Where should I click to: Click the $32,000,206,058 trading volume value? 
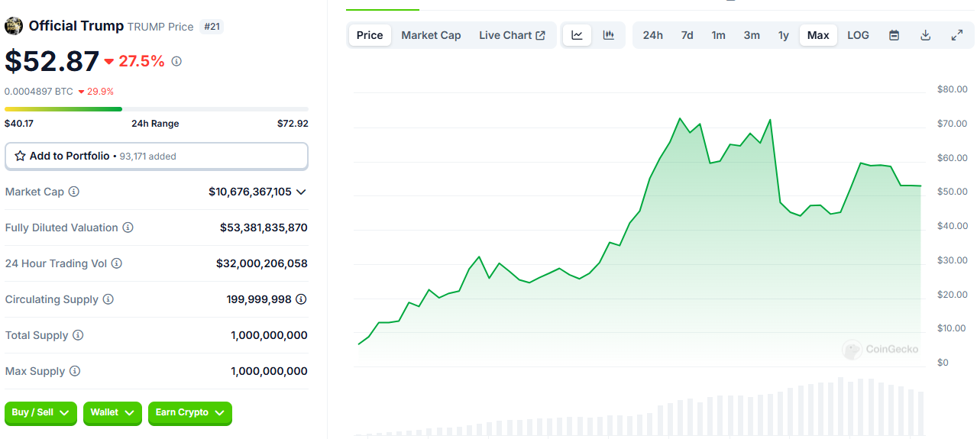[262, 263]
